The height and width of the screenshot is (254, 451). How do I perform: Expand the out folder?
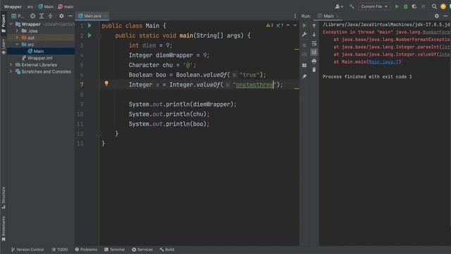(17, 37)
